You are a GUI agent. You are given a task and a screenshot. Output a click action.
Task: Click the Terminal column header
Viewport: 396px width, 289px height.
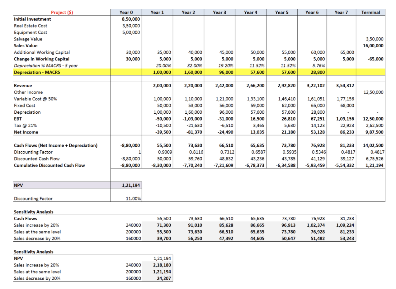pos(370,12)
